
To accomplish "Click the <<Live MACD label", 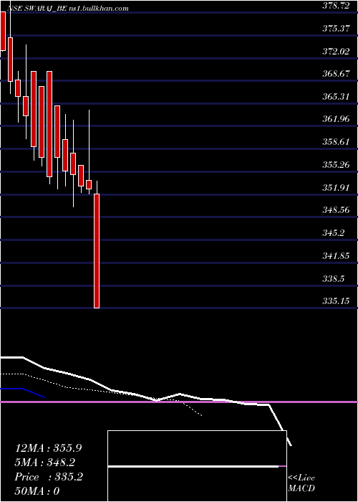I will (301, 483).
